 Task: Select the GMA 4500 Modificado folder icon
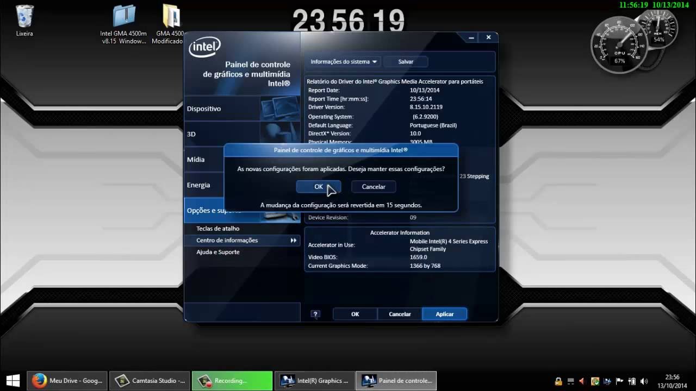click(x=170, y=24)
